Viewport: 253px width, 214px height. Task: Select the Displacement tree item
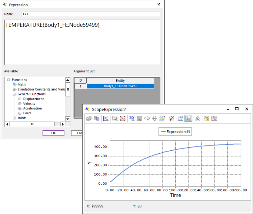click(33, 99)
